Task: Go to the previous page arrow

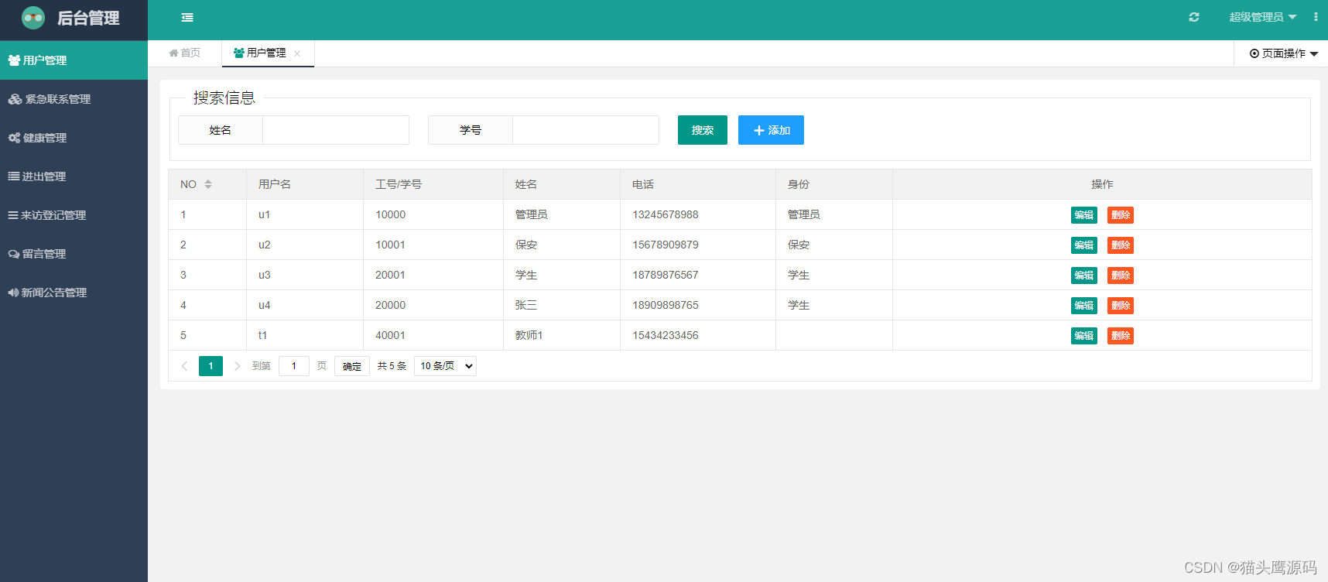Action: 184,366
